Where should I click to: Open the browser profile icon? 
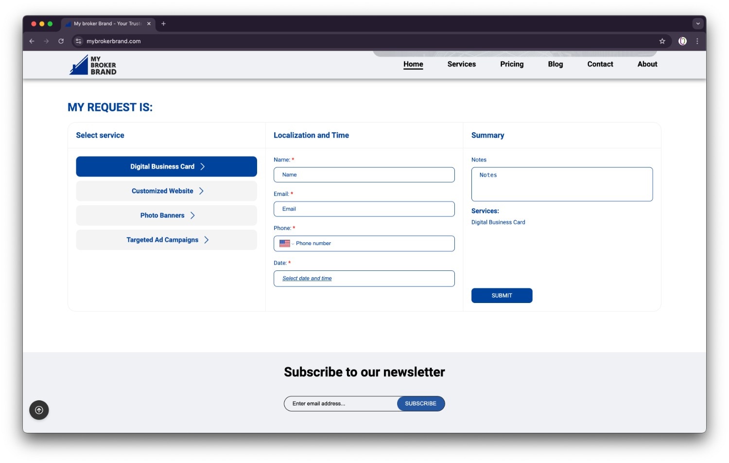[682, 41]
